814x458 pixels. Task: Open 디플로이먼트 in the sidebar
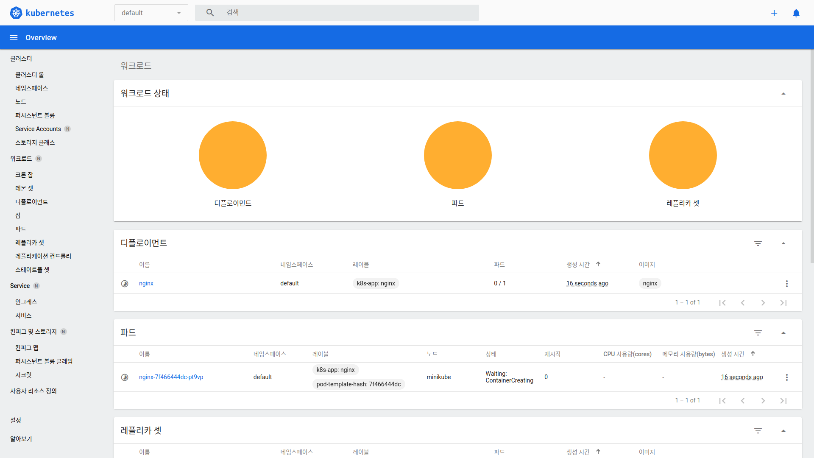(31, 202)
